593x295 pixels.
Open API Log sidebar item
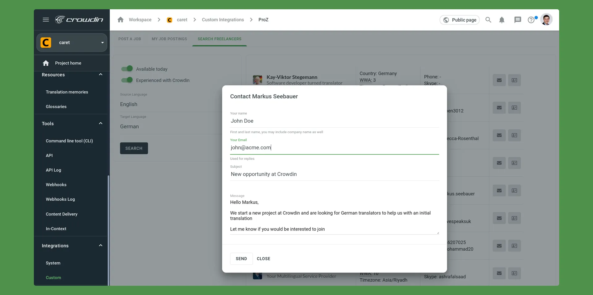click(53, 170)
